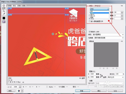
Task: Click the download speed menu icon by 56.6 Kbps
Action: coord(23,82)
